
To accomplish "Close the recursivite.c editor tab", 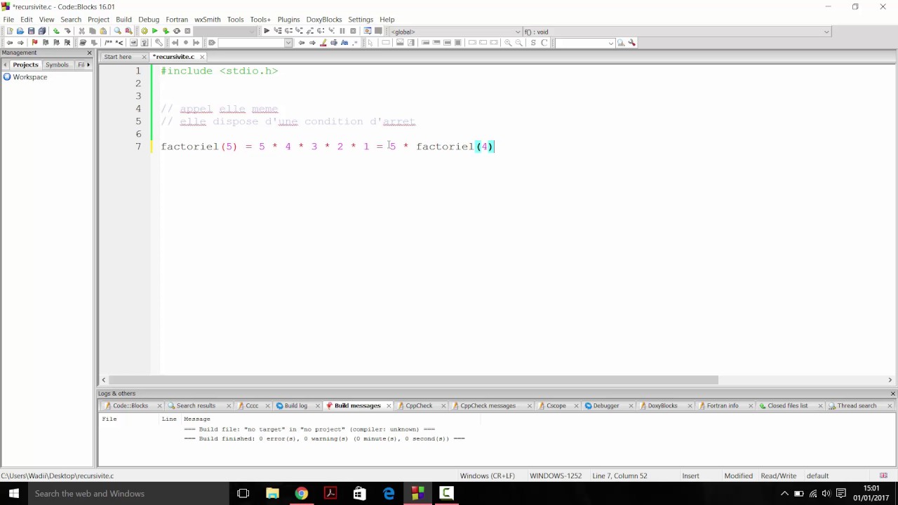I will (x=202, y=57).
